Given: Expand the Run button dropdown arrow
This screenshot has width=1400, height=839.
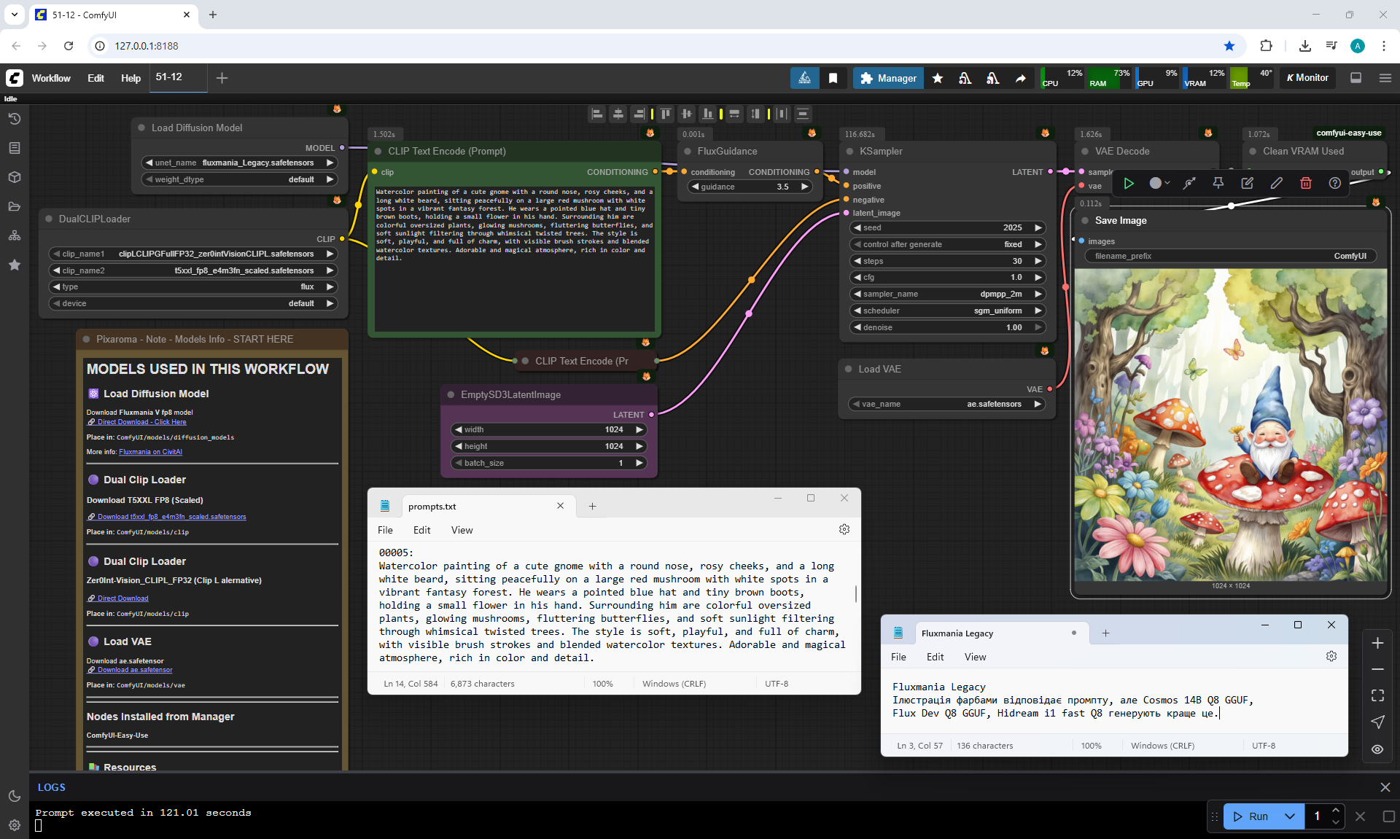Looking at the screenshot, I should [1289, 816].
